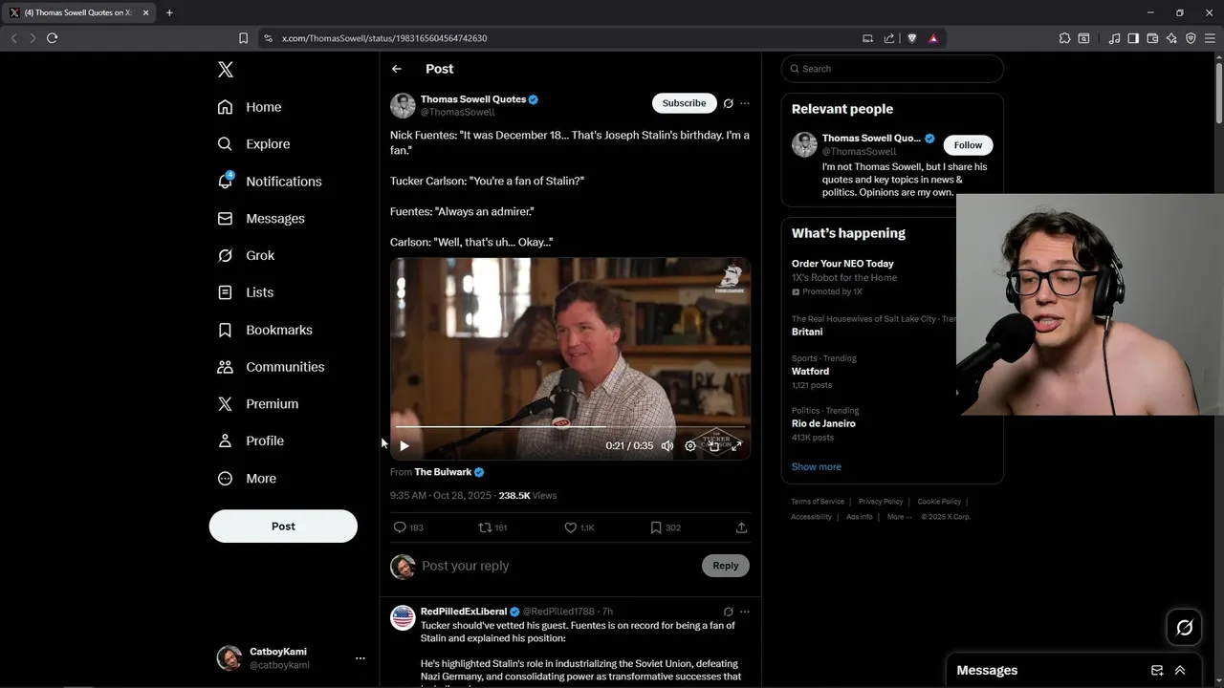The height and width of the screenshot is (688, 1224).
Task: Open floating Grok button above Messages
Action: 1185,628
